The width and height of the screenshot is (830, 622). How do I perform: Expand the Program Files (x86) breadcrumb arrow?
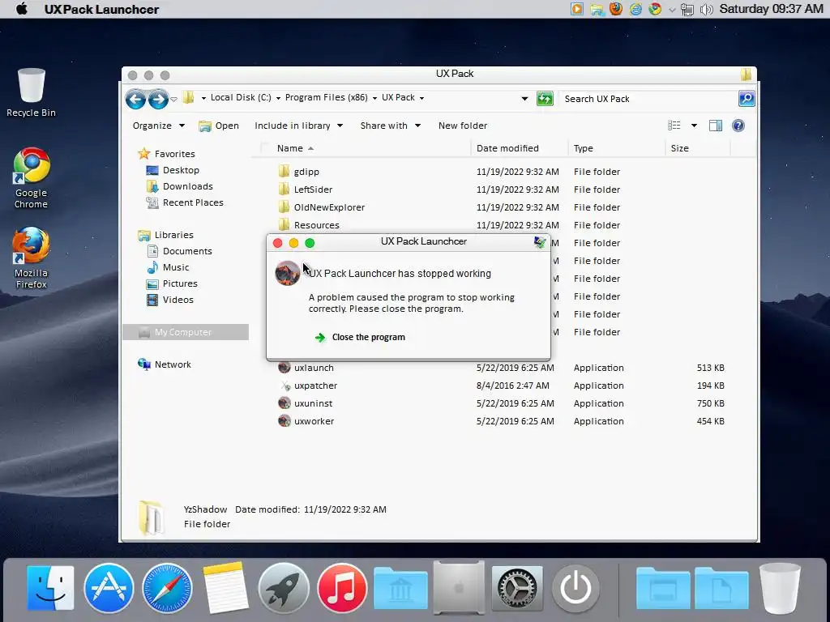point(374,98)
